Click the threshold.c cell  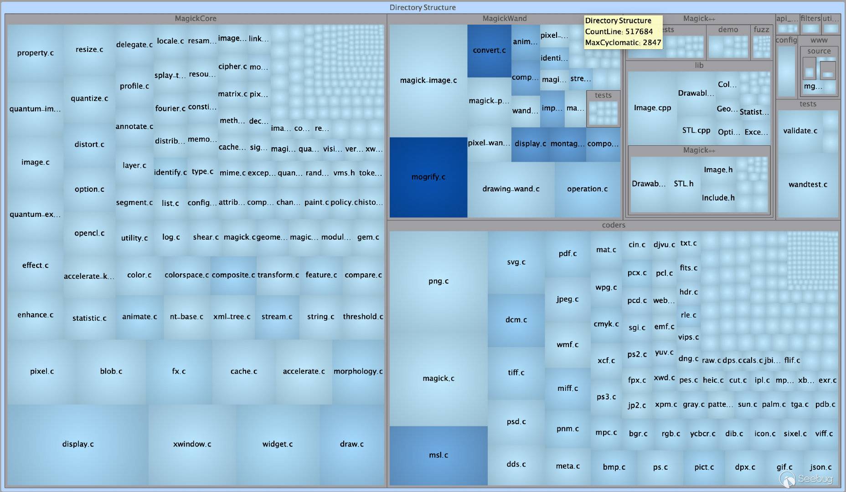pyautogui.click(x=363, y=317)
